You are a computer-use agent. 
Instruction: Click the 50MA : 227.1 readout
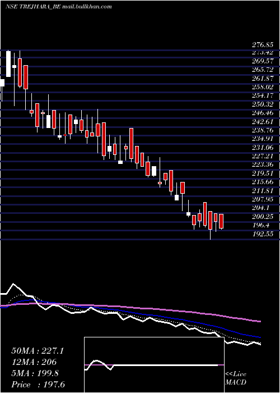tap(38, 351)
